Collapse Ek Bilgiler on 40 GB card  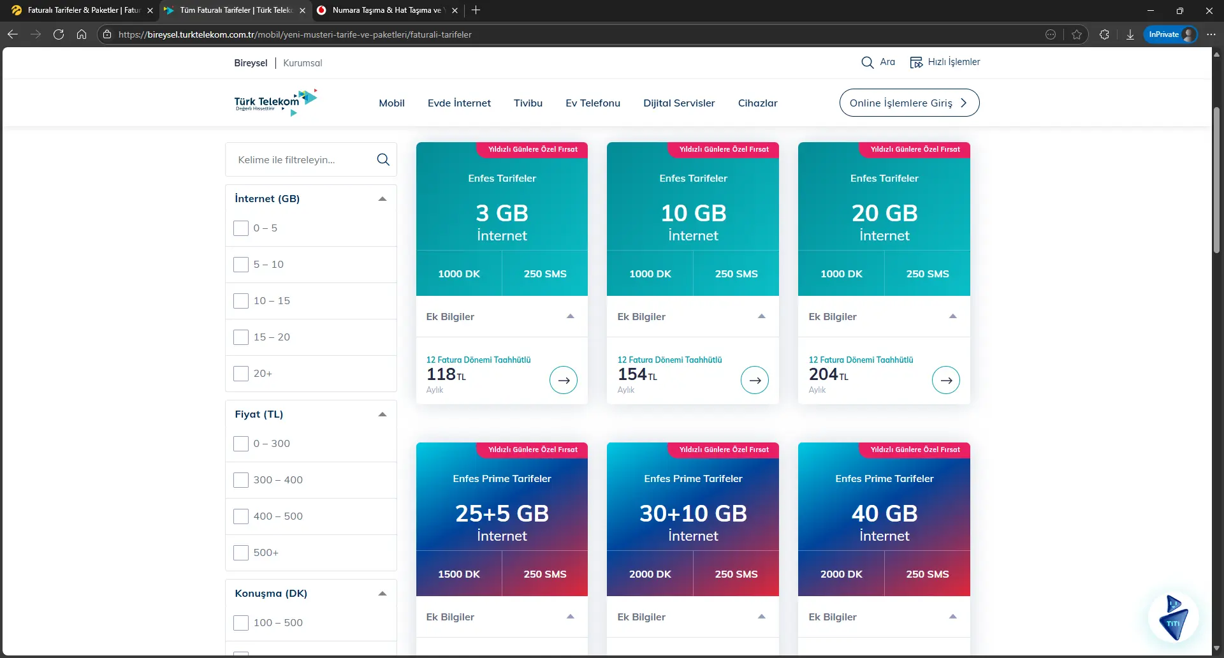tap(953, 617)
